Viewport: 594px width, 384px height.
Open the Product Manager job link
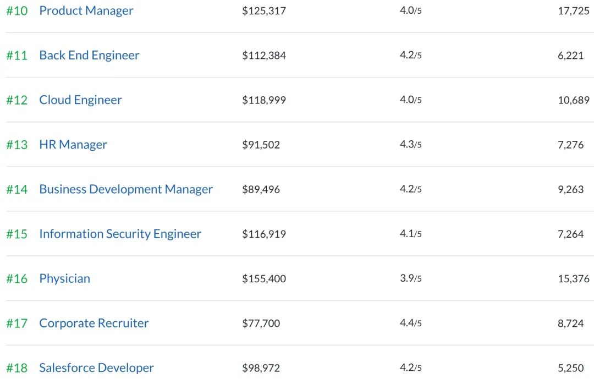(86, 10)
